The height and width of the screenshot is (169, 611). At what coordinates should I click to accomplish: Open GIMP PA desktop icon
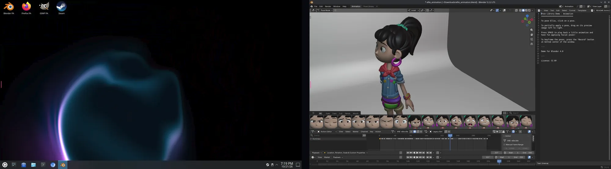pos(44,8)
